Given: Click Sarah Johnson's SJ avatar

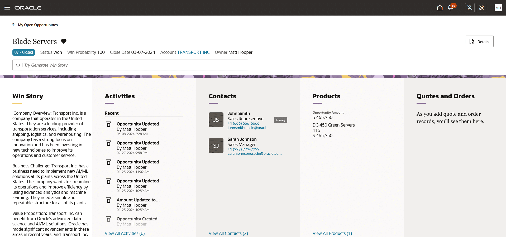Looking at the screenshot, I should click(x=216, y=146).
